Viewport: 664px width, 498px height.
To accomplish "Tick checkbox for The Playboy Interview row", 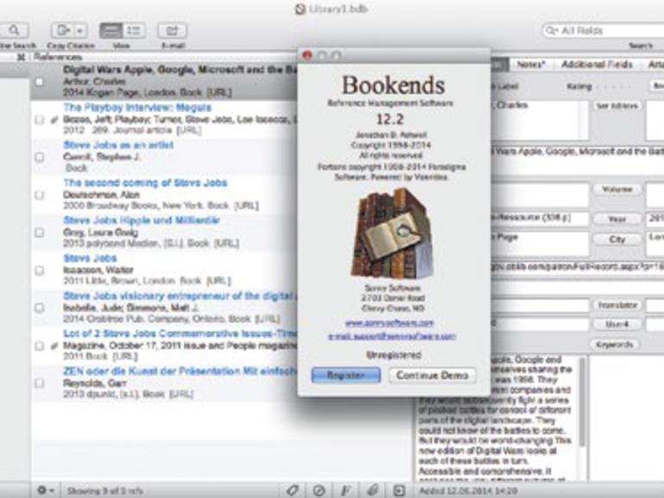I will point(39,120).
